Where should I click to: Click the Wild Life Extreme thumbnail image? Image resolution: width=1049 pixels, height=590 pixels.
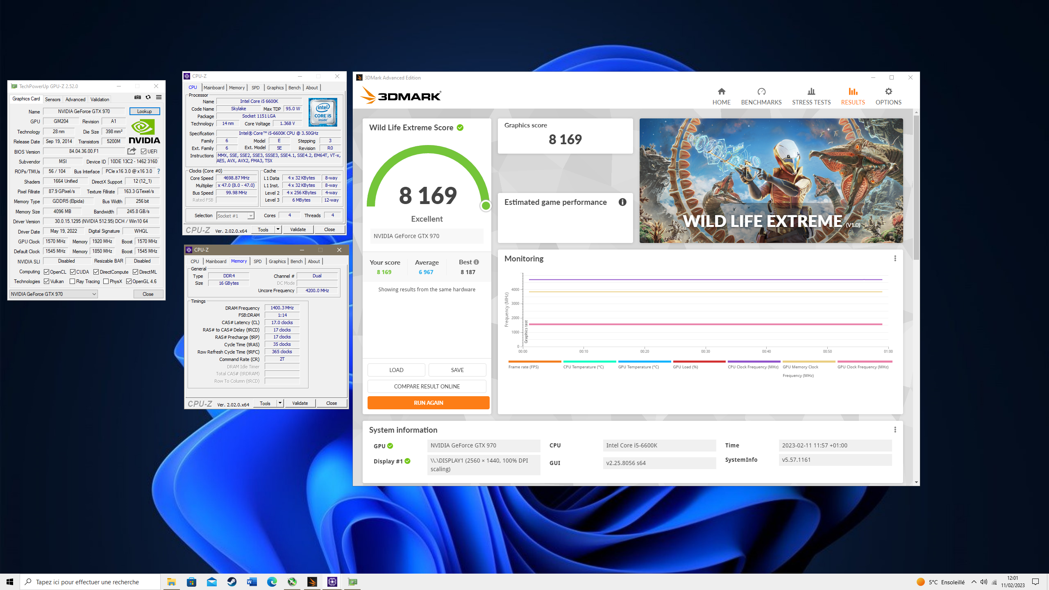771,181
